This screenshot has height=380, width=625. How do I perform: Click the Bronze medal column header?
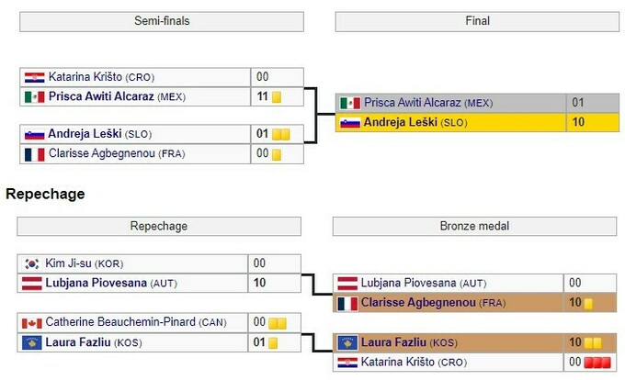(475, 226)
